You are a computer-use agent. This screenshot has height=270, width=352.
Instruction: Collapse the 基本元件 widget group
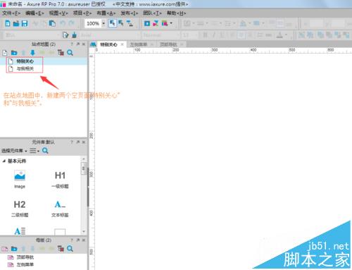point(4,161)
